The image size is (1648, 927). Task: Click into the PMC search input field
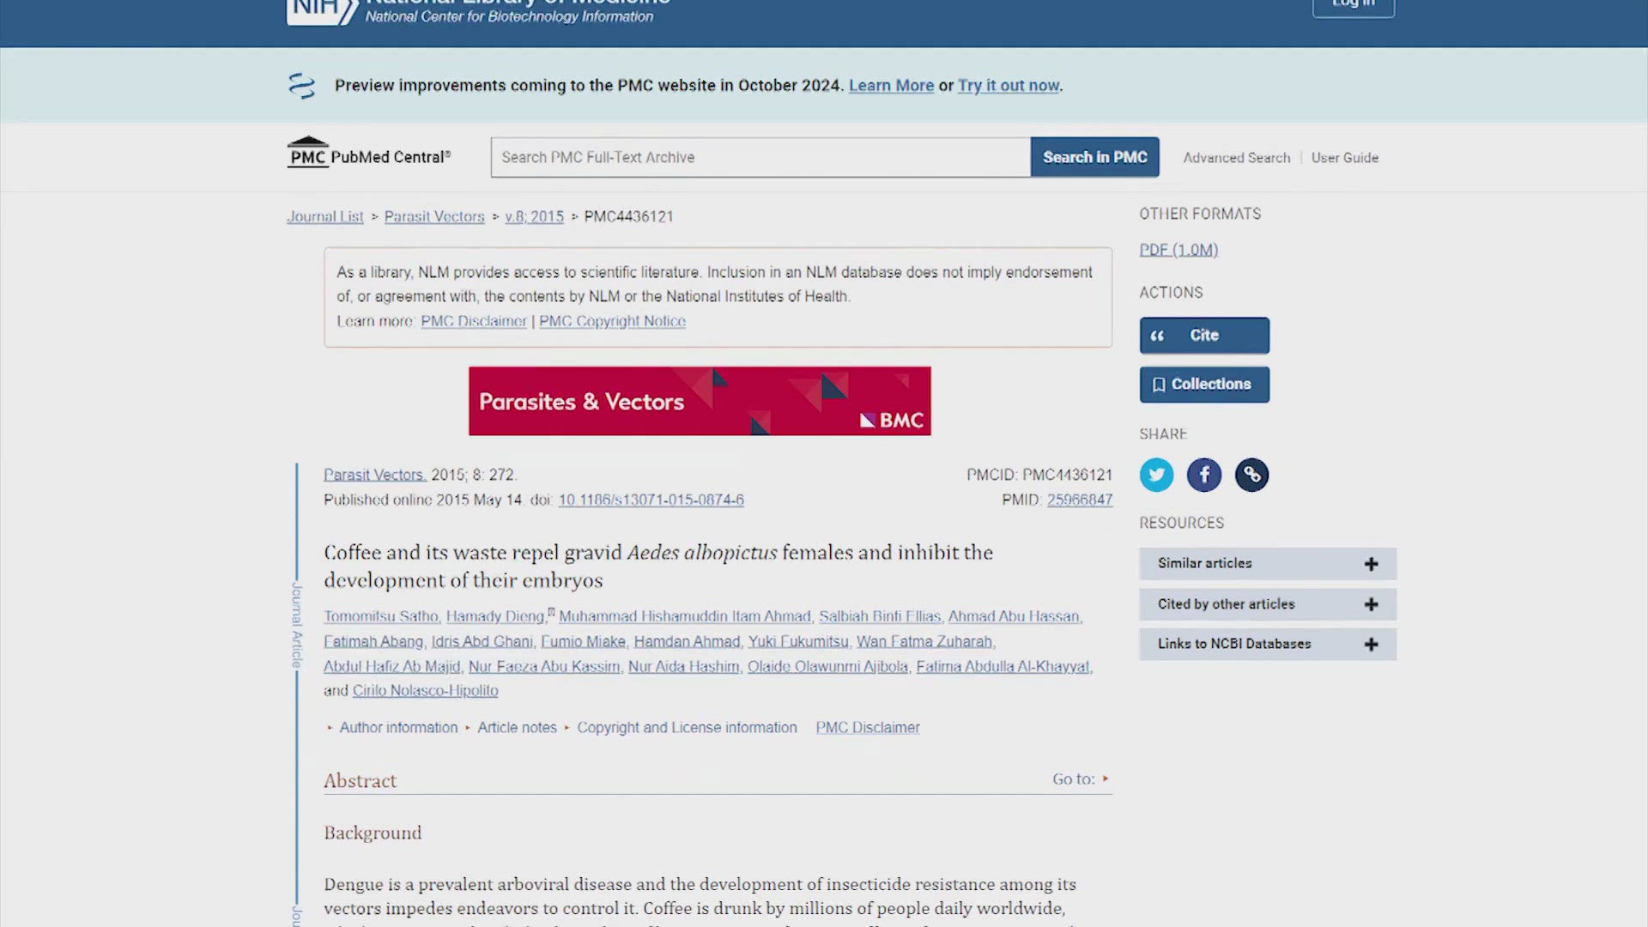pos(760,156)
